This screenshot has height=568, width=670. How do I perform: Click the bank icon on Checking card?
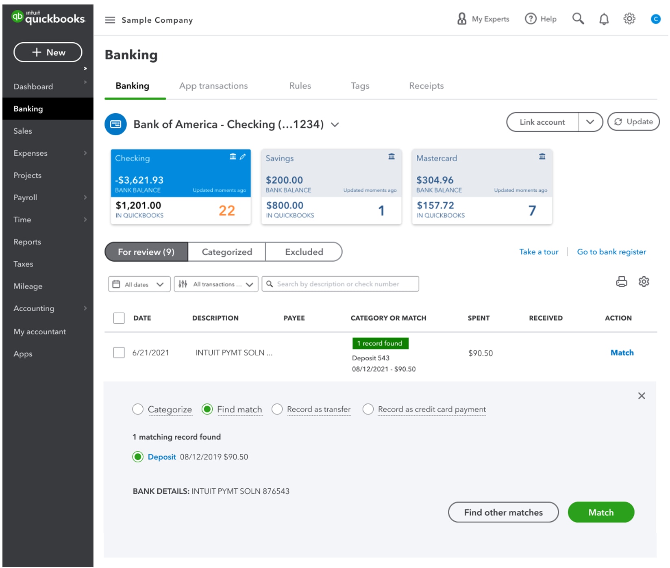pyautogui.click(x=233, y=156)
